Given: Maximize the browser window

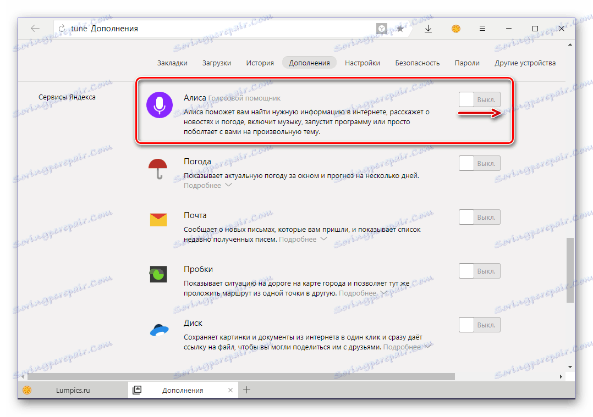Looking at the screenshot, I should click(535, 29).
